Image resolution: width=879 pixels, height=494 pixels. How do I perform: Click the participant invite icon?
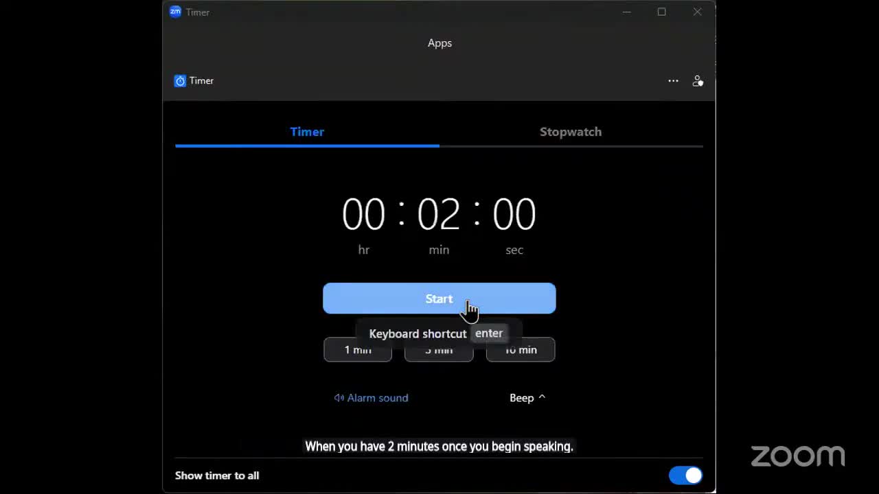point(698,81)
